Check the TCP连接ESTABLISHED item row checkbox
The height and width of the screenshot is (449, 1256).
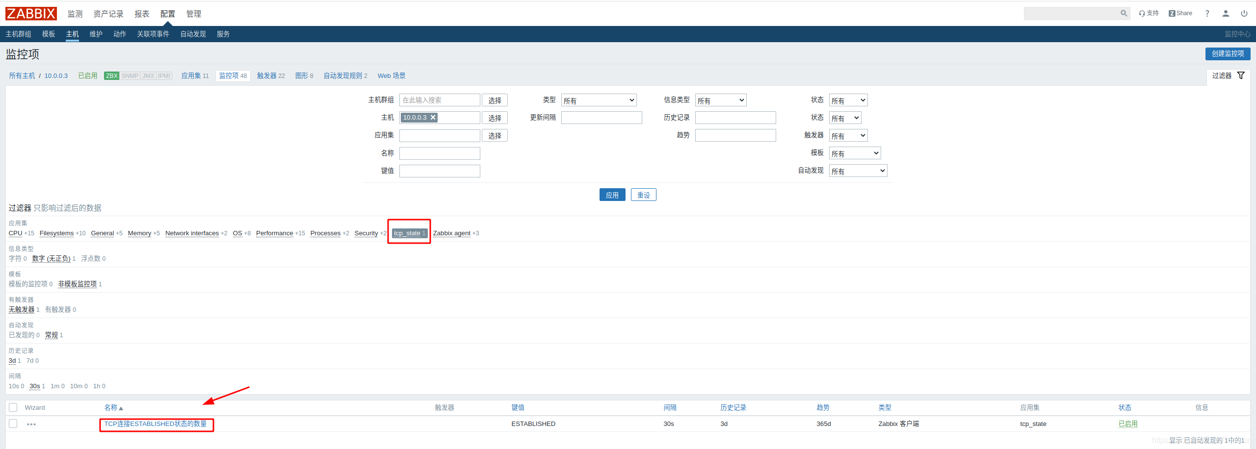point(13,424)
